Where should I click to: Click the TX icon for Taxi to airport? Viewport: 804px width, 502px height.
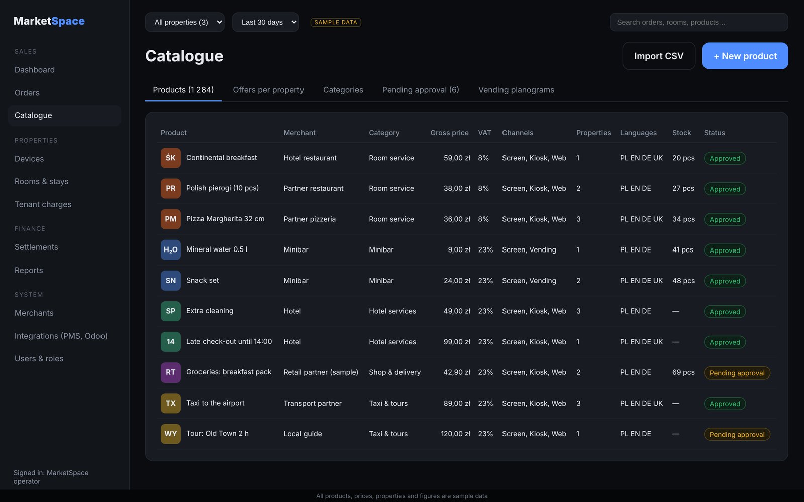pyautogui.click(x=171, y=403)
